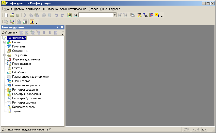Open the Администрирование menu
Viewport: 216px width, 133px height.
pyautogui.click(x=73, y=9)
